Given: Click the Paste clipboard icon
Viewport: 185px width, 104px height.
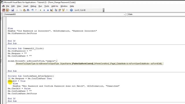Looking at the screenshot, I should (x=24, y=10).
